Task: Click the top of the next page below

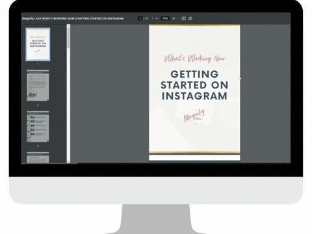Action: pos(194,158)
